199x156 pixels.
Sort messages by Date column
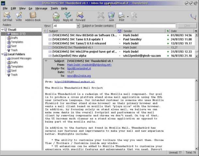pyautogui.click(x=182, y=31)
